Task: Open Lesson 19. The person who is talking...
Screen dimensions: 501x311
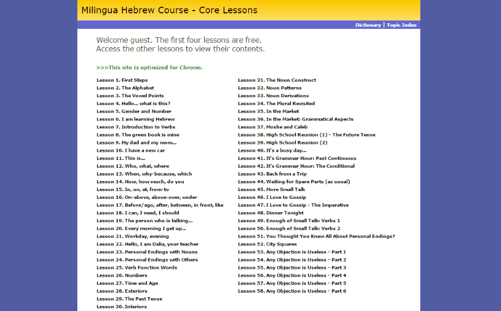Action: 145,220
